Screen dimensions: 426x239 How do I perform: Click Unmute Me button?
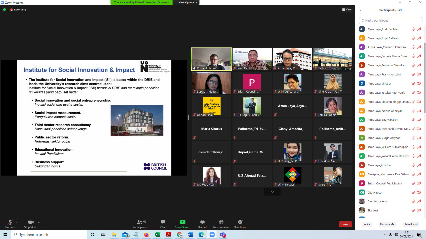coord(387,224)
